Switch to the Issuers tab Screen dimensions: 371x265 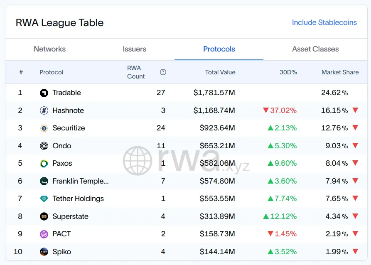[x=134, y=49]
